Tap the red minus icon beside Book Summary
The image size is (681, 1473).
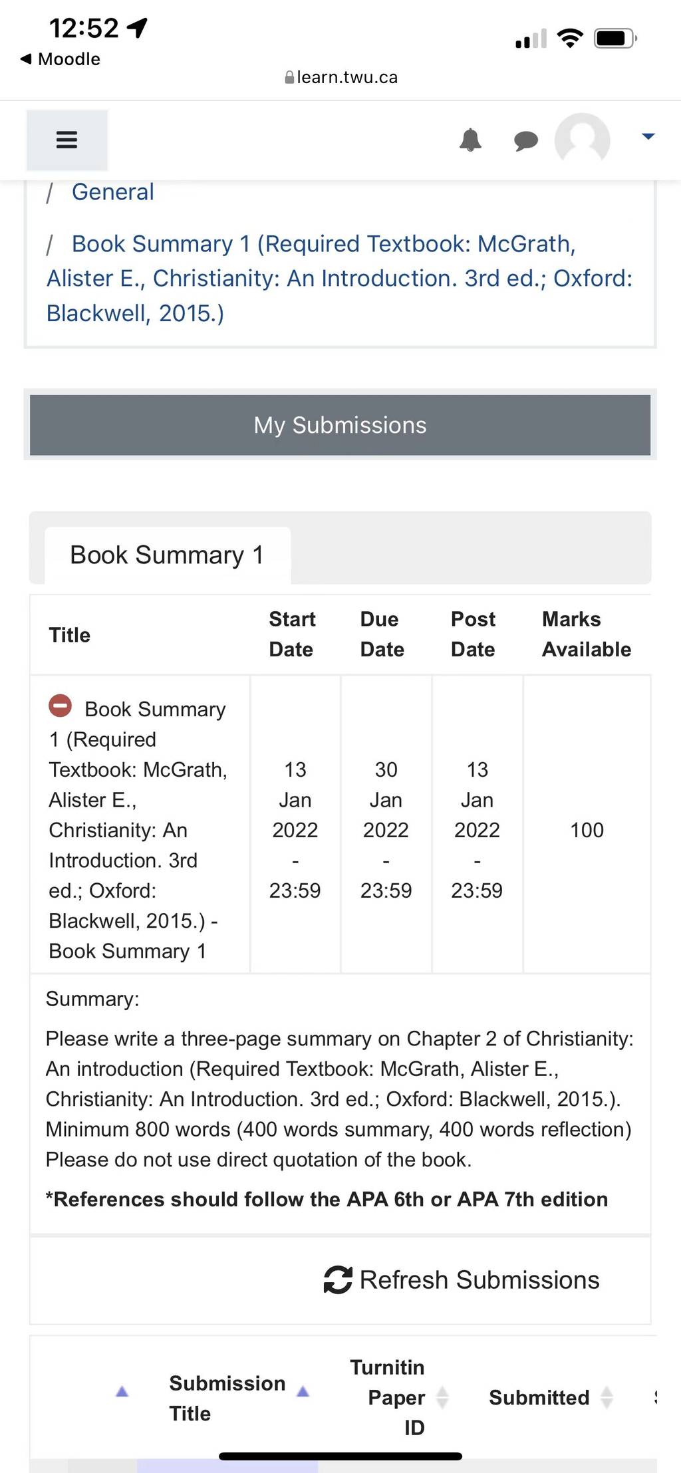click(61, 705)
